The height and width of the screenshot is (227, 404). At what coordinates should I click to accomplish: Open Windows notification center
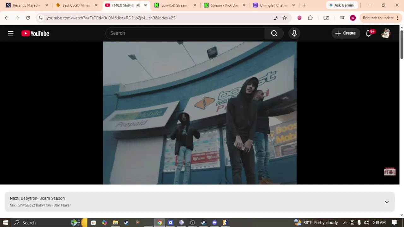[394, 223]
